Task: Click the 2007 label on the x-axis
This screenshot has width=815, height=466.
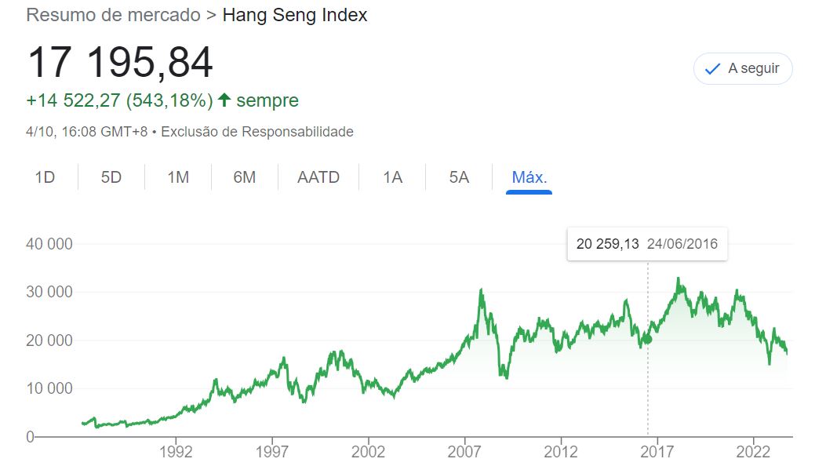Action: pos(464,453)
